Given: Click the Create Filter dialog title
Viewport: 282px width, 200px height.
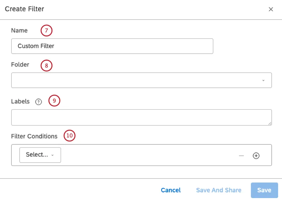Looking at the screenshot, I should coord(24,9).
